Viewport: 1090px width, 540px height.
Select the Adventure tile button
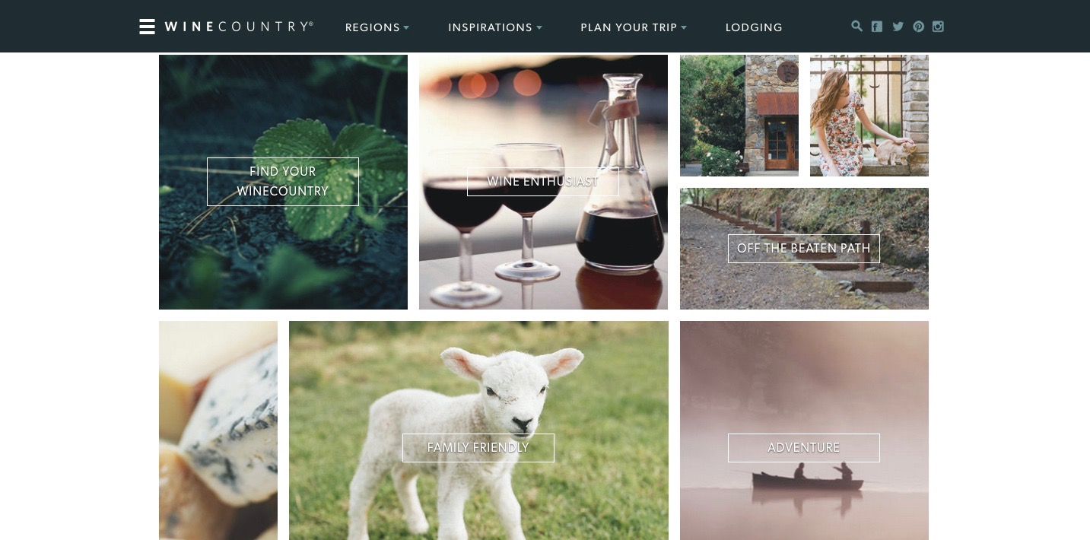[804, 448]
